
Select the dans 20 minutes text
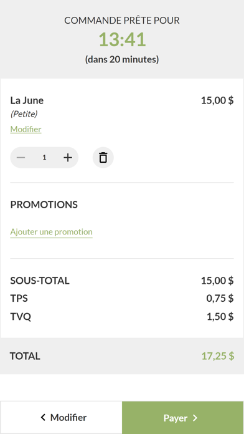[x=122, y=59]
